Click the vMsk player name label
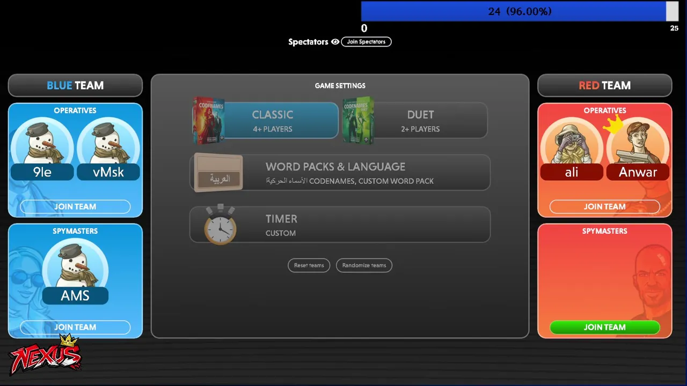 108,172
